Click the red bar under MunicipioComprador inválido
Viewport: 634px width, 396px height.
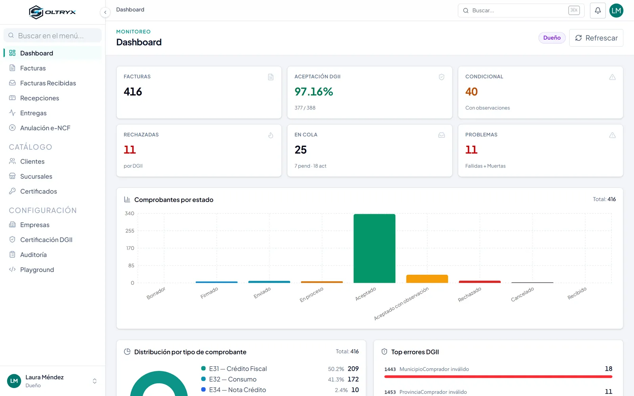click(498, 377)
